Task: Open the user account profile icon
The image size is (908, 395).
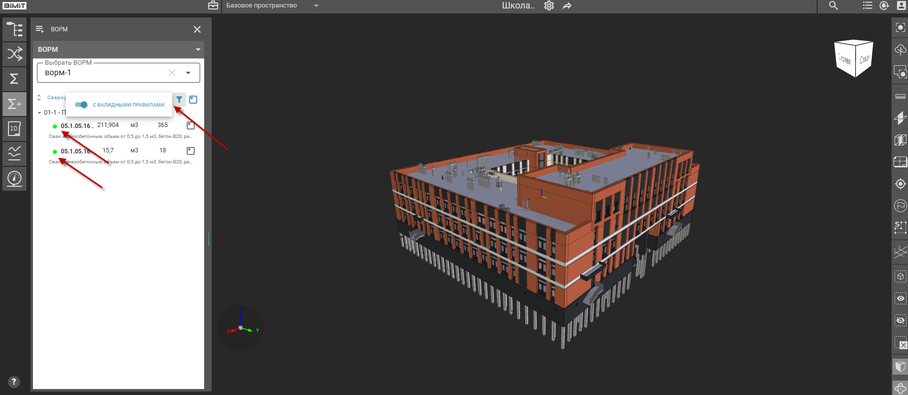Action: [x=901, y=5]
